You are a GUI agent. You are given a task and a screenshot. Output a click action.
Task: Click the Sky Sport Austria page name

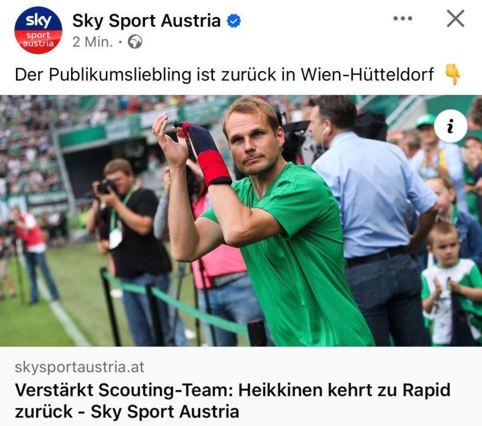click(x=146, y=21)
